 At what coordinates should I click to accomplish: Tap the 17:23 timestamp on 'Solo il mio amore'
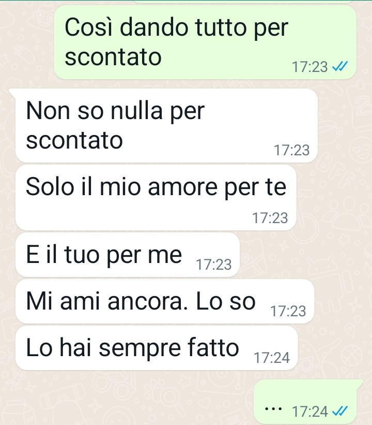(x=270, y=218)
